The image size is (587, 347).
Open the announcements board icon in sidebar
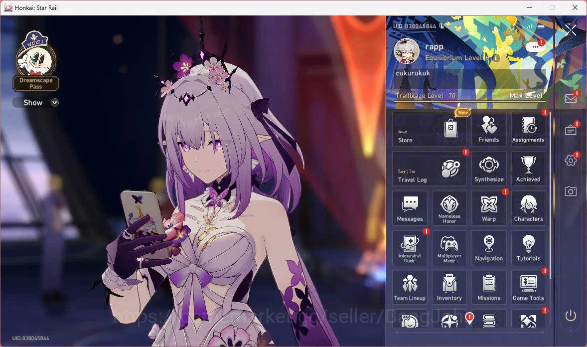click(x=571, y=130)
